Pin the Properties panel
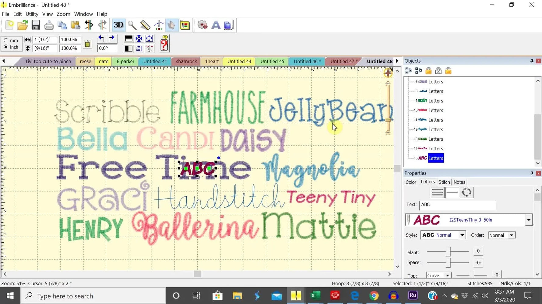542x304 pixels. coord(532,173)
